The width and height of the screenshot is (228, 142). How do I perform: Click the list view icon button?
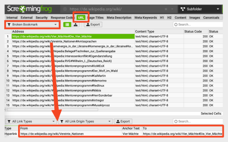pyautogui.click(x=67, y=25)
